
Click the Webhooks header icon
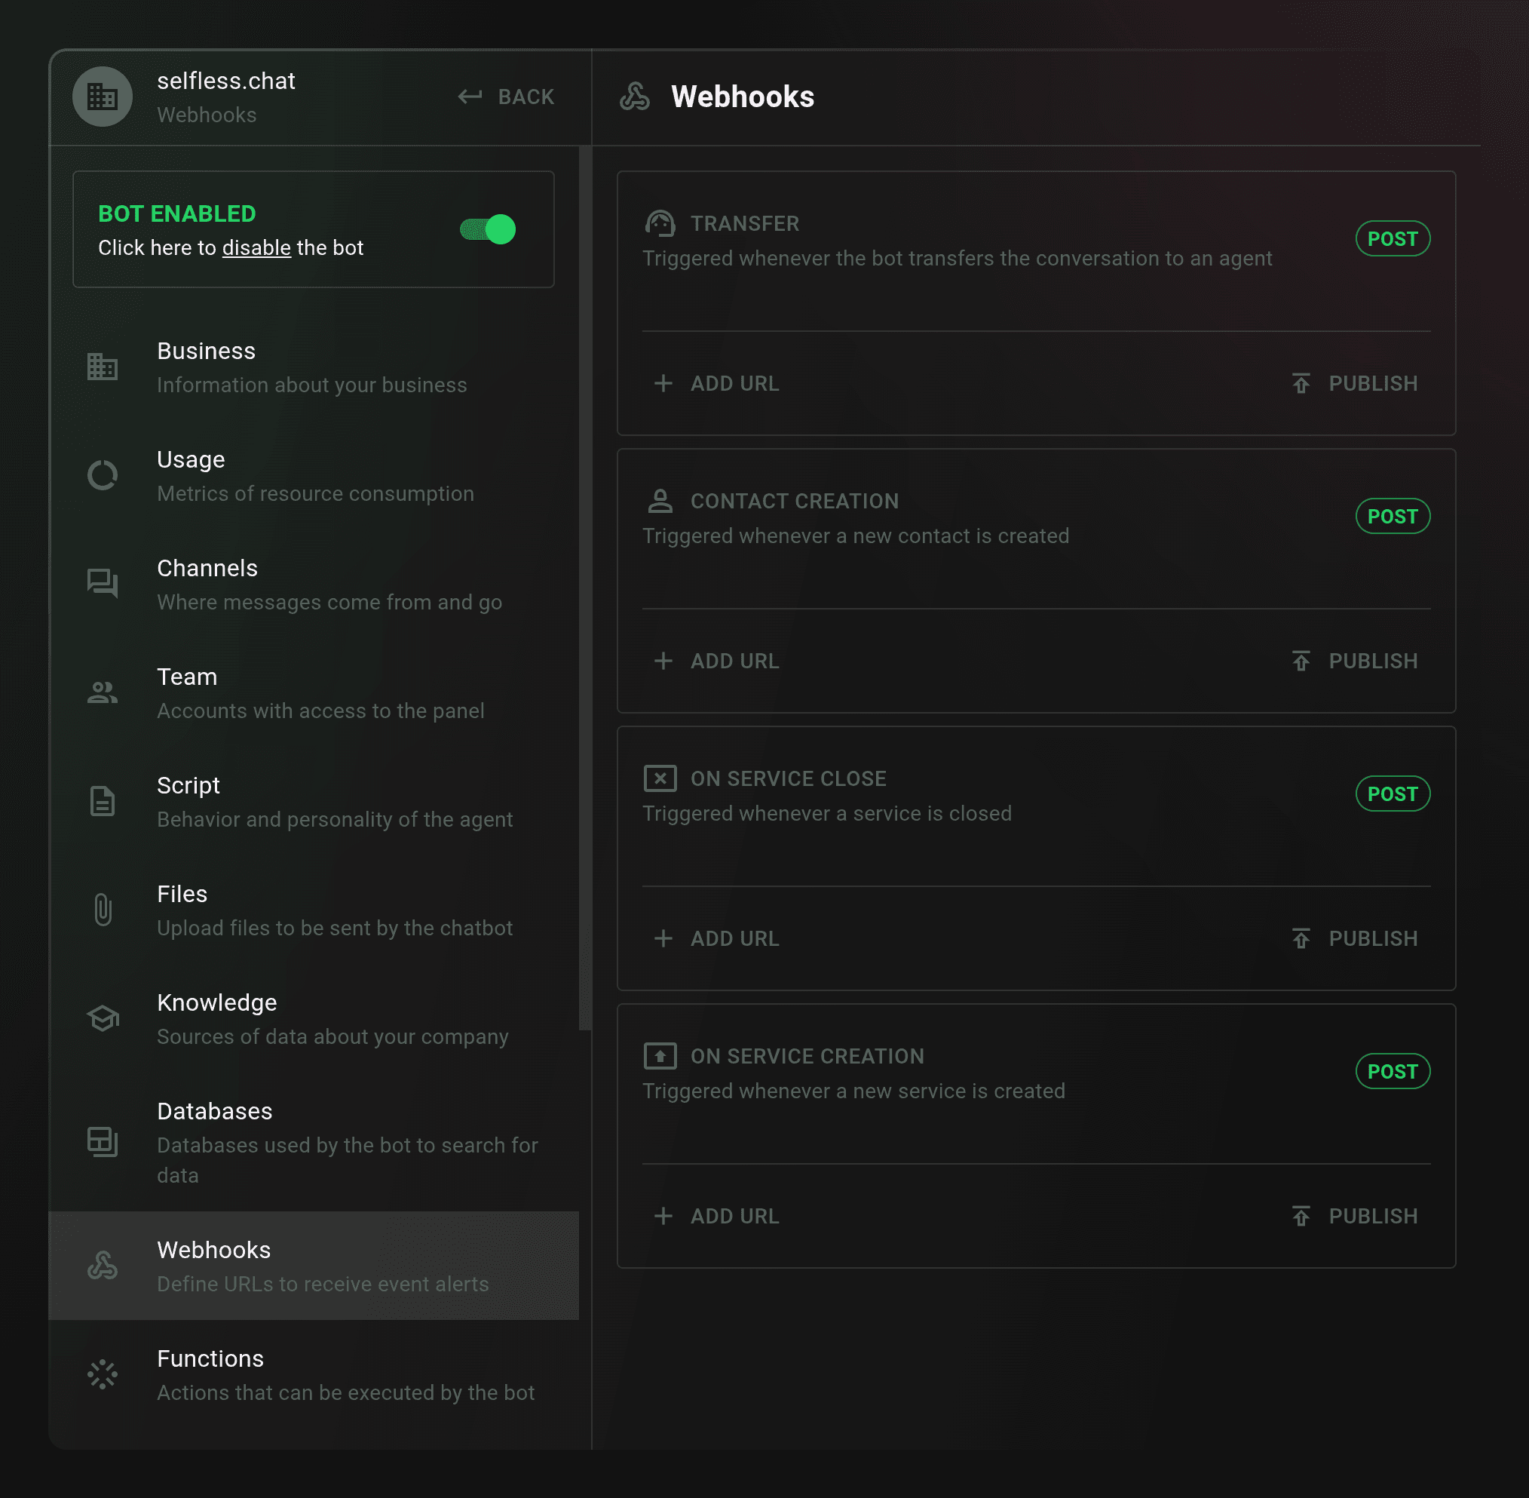pyautogui.click(x=635, y=97)
